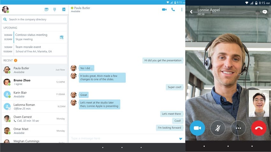Open conversation with Ladonna Roman
This screenshot has width=271, height=152.
[x=34, y=107]
